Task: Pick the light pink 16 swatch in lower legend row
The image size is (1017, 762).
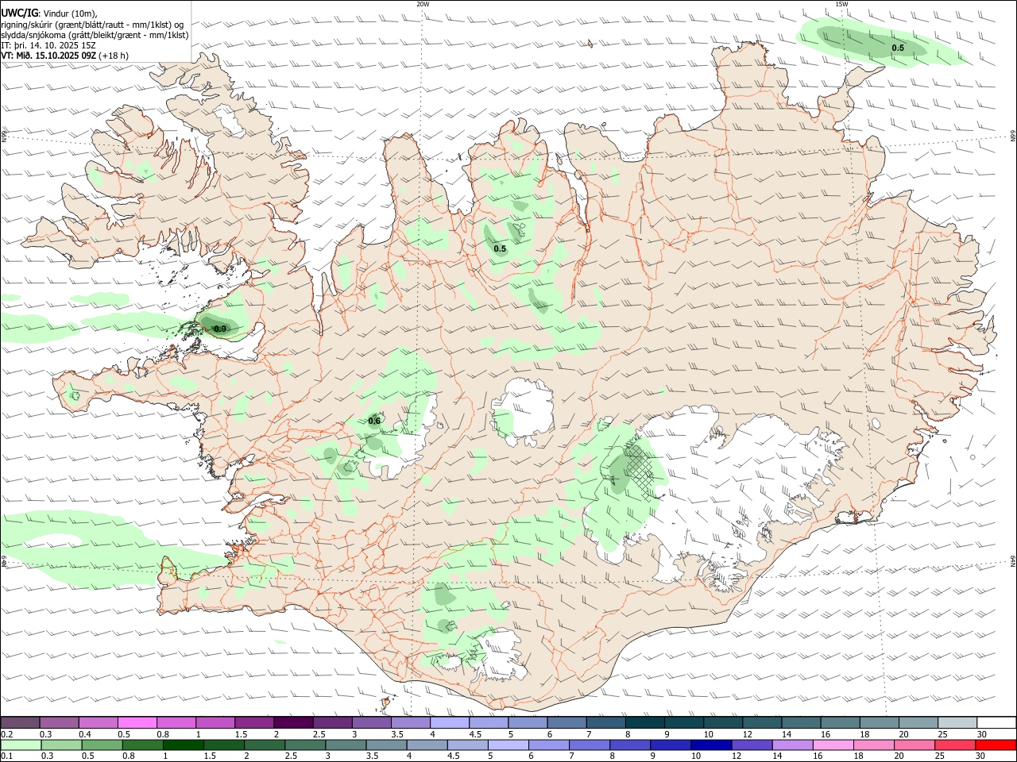Action: click(833, 745)
